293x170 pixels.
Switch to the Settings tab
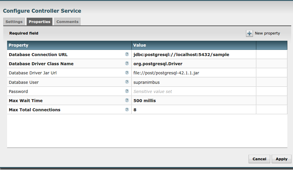[14, 22]
